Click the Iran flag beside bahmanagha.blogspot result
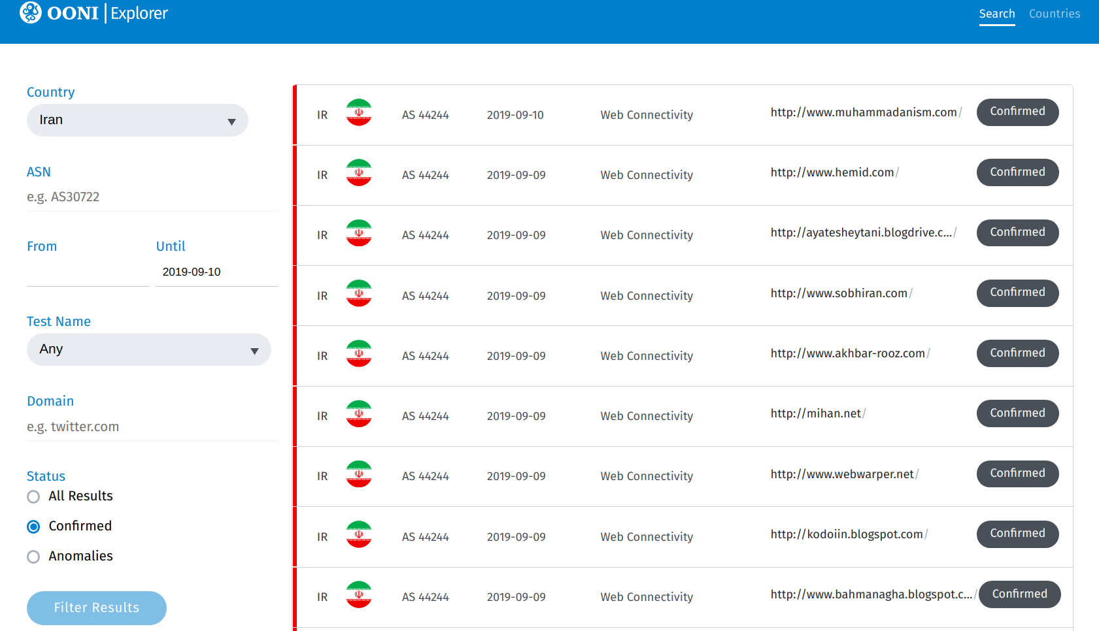This screenshot has height=631, width=1099. [358, 594]
